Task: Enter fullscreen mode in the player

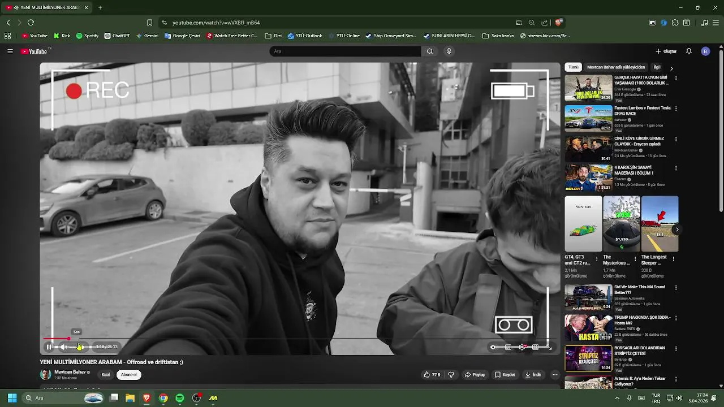Action: point(549,347)
